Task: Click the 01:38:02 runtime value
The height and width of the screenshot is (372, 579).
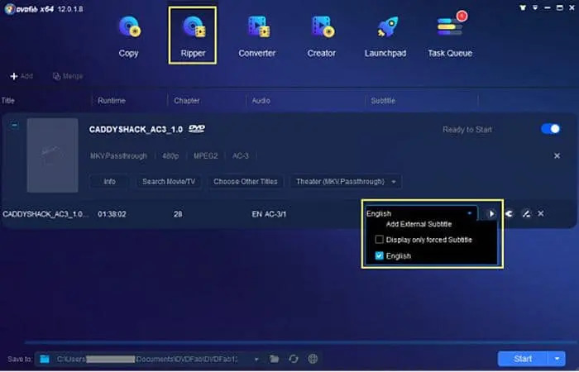Action: coord(112,214)
